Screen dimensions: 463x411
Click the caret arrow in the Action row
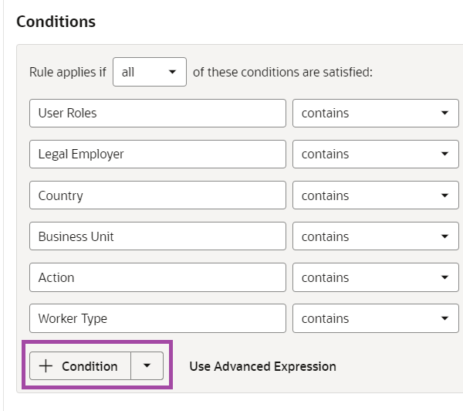[x=444, y=277]
